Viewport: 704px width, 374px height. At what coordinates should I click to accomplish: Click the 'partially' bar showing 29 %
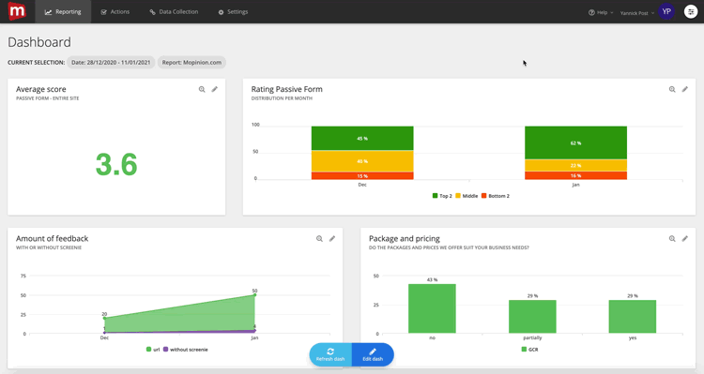(532, 317)
